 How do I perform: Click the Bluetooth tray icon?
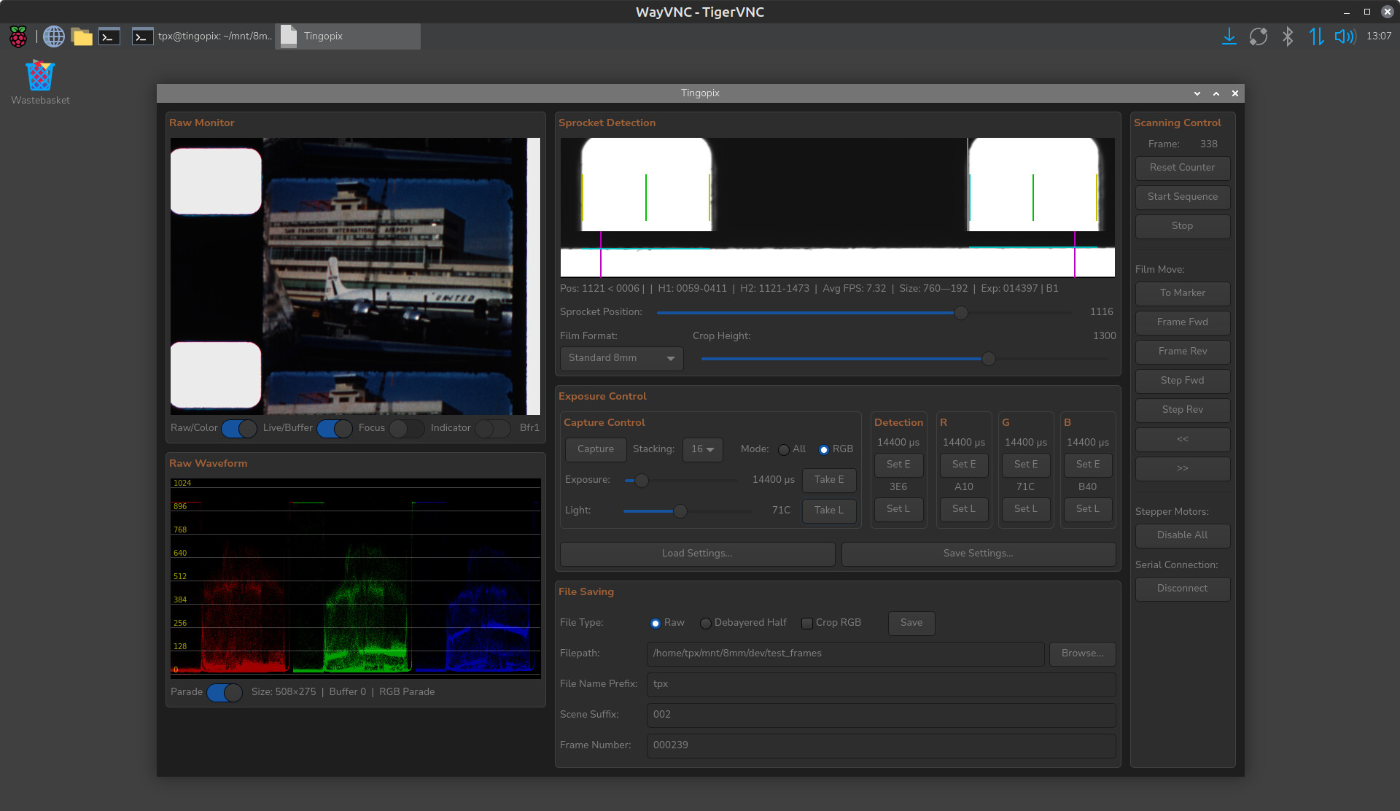(1288, 36)
